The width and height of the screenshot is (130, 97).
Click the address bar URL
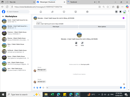click(x=38, y=7)
